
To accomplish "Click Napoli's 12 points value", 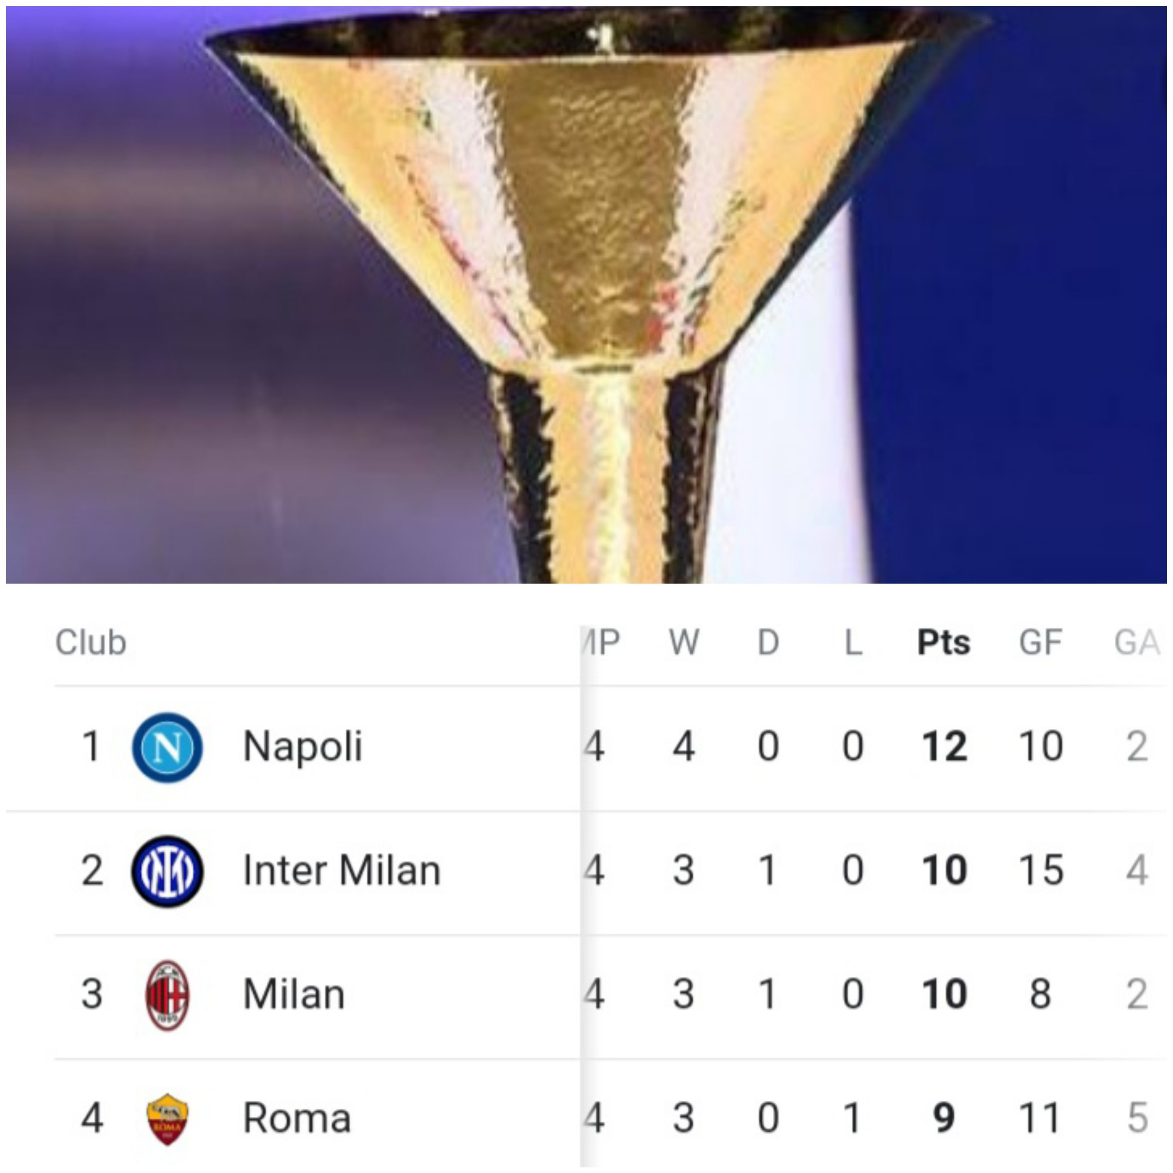I will 945,746.
